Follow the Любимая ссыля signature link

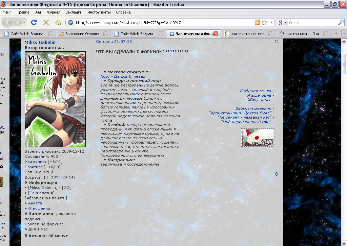pos(255,91)
